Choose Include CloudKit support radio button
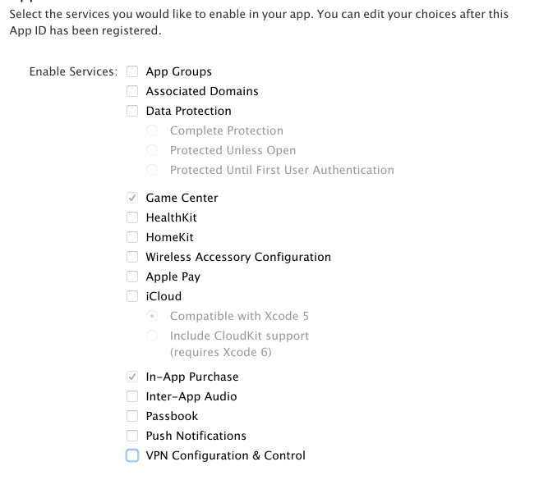The width and height of the screenshot is (539, 480). click(152, 336)
